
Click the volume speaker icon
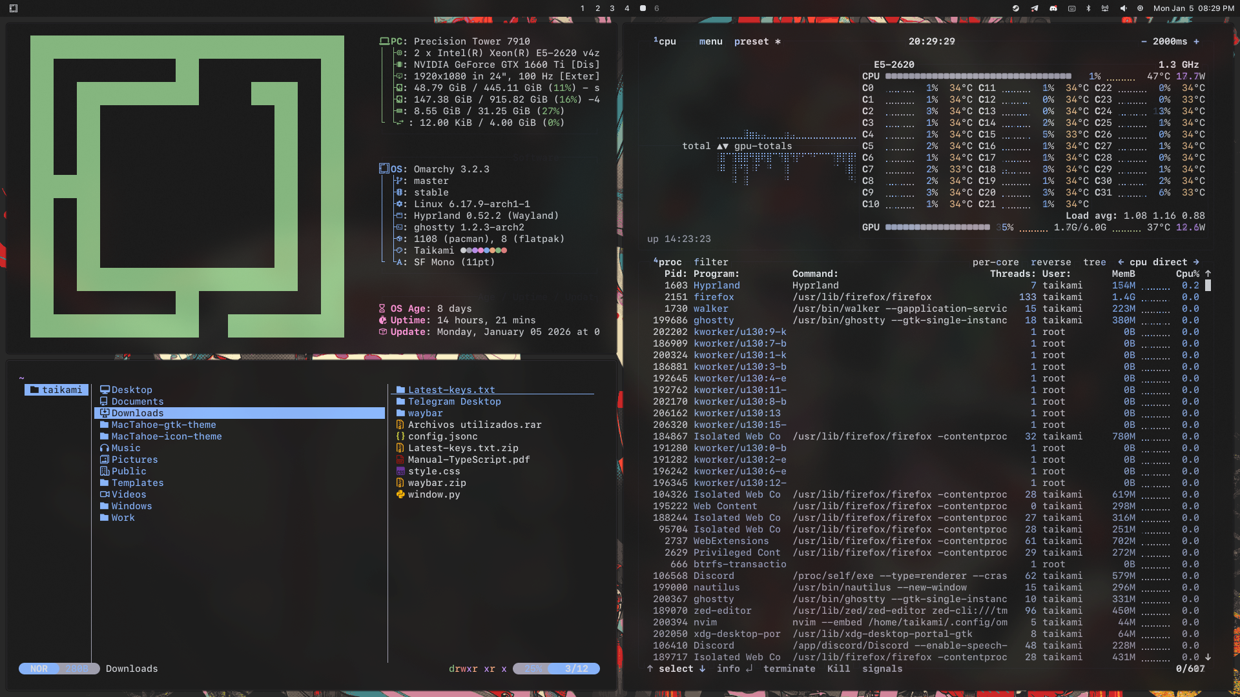1123,8
